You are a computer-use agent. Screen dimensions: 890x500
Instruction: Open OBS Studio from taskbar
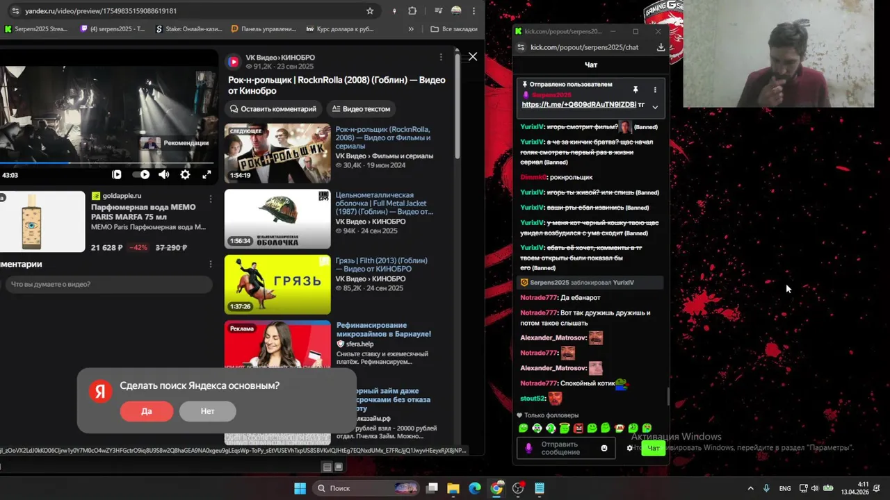[518, 488]
